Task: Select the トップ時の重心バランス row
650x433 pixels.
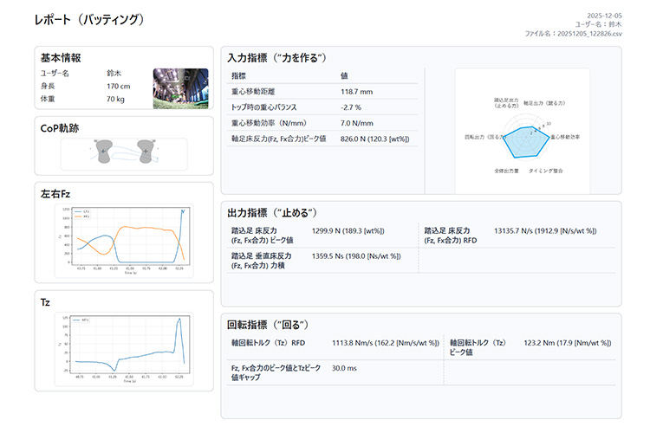Action: tap(321, 107)
